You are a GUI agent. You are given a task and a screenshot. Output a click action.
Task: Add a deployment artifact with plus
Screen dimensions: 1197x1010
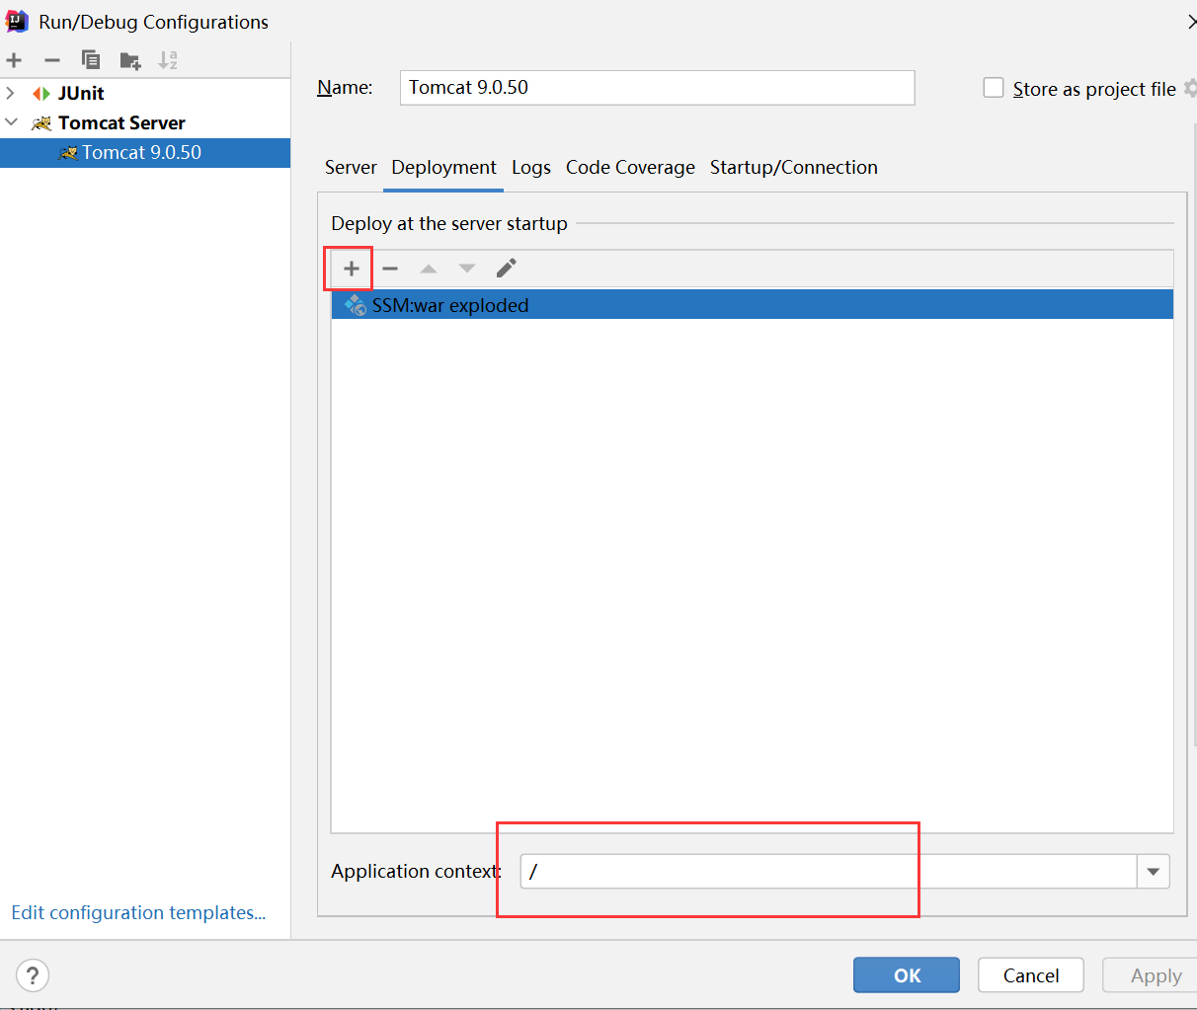tap(351, 269)
